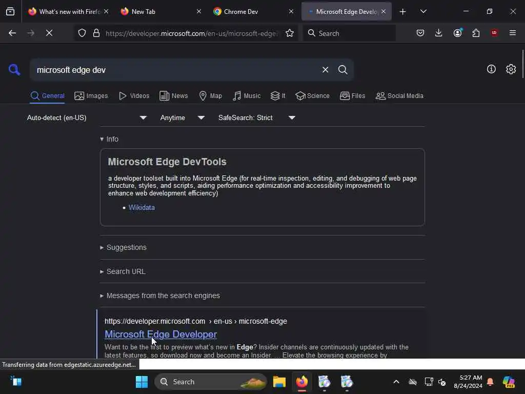The image size is (525, 394).
Task: Open the Firefox account icon
Action: [x=458, y=33]
